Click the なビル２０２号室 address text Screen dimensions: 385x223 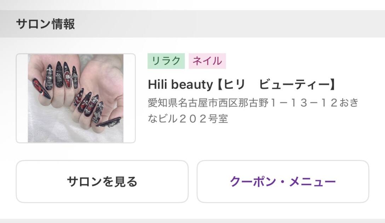[188, 119]
